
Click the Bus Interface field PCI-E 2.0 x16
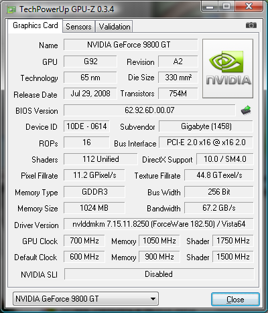206,142
